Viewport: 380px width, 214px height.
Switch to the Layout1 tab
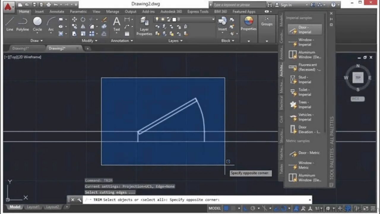click(33, 207)
